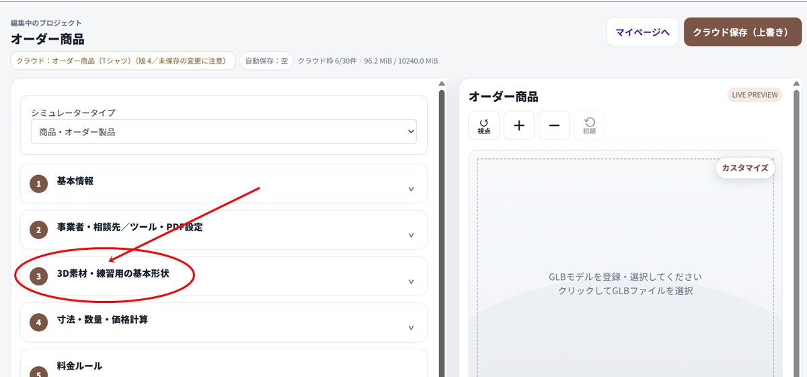Click step number 4 circle badge
Image resolution: width=807 pixels, height=377 pixels.
point(39,322)
